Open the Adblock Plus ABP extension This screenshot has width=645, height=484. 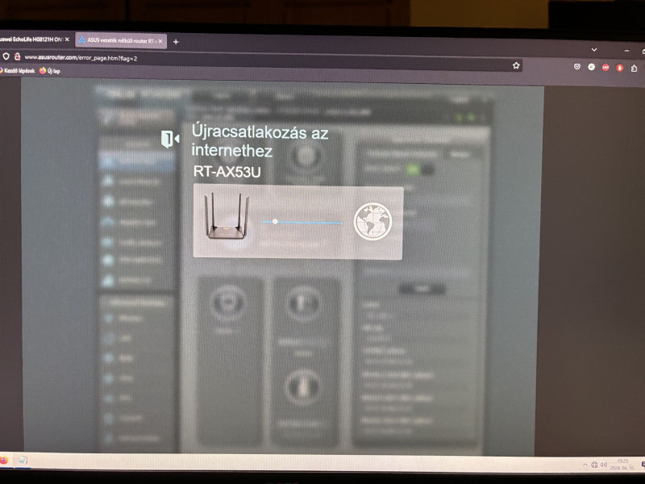pyautogui.click(x=605, y=68)
